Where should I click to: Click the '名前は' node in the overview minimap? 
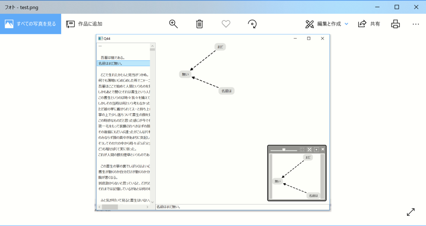coord(313,196)
